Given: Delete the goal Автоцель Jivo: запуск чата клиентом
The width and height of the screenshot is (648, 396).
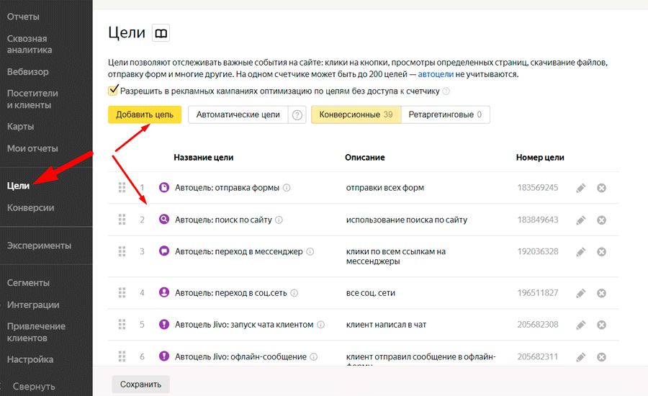Looking at the screenshot, I should click(x=601, y=325).
